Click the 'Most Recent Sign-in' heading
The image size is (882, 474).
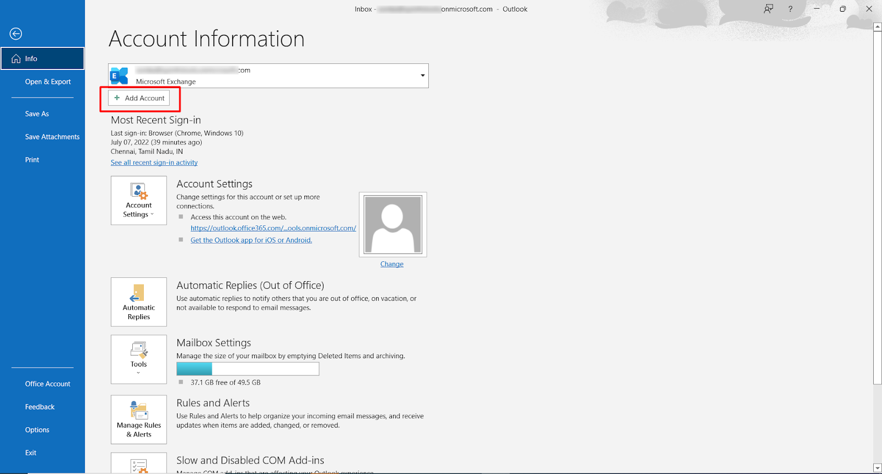[x=156, y=120]
